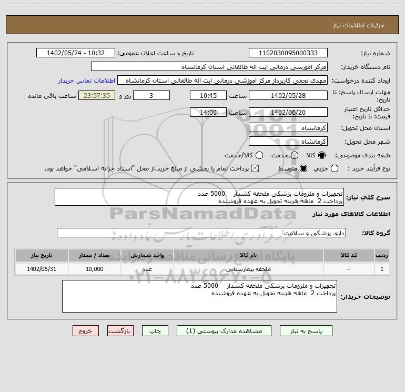Click the پاسخ به نیاز button
Image resolution: width=405 pixels, height=392 pixels.
pyautogui.click(x=306, y=331)
